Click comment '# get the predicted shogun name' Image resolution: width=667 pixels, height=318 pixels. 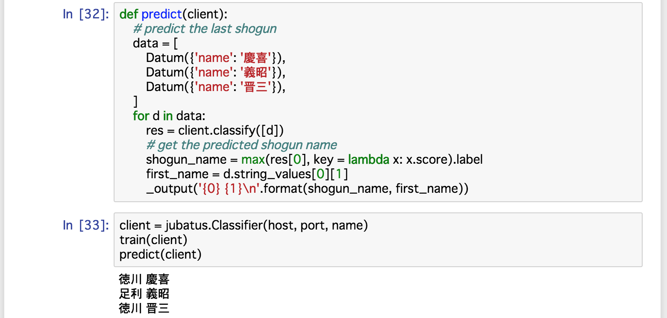click(242, 145)
